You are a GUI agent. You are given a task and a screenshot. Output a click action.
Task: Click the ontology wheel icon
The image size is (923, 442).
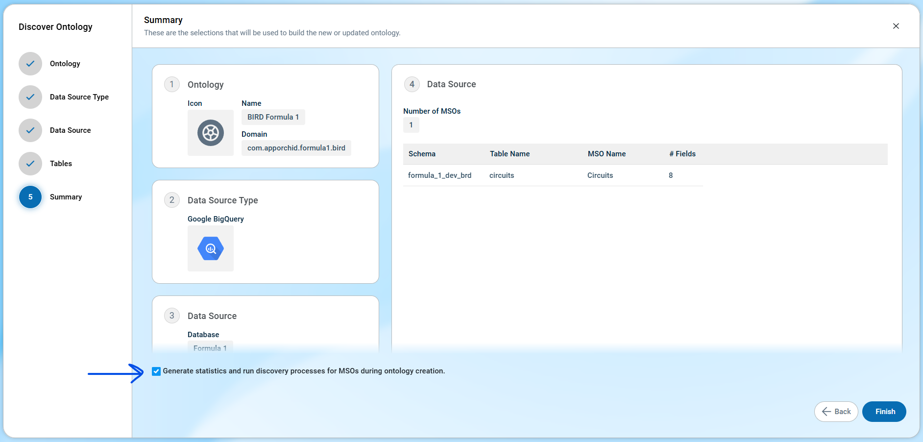(211, 133)
